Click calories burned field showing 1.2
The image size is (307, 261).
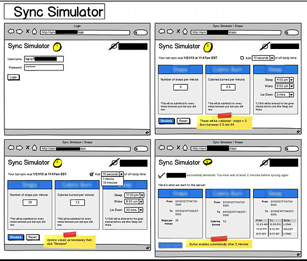[78, 203]
